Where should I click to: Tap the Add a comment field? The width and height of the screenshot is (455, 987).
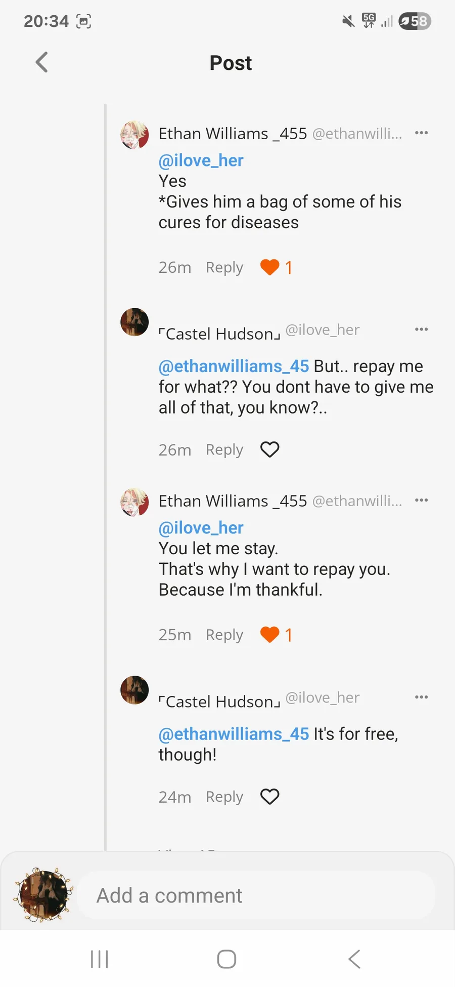[x=255, y=895]
